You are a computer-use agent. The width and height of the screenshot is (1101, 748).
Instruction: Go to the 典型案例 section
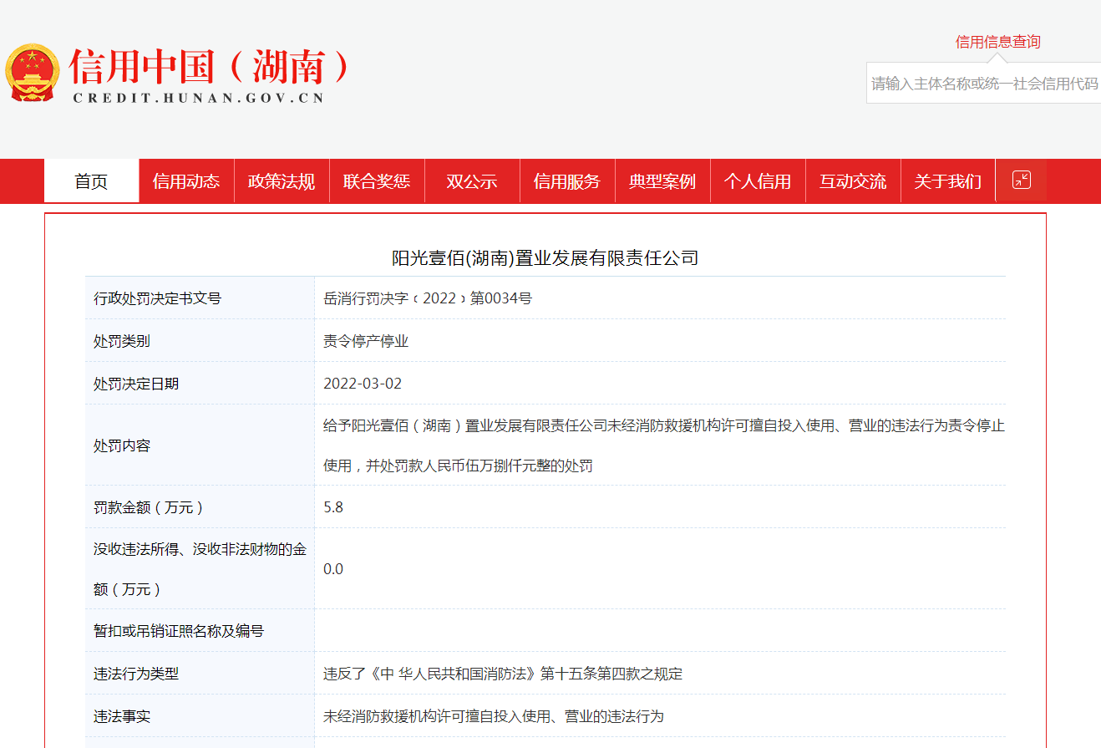[662, 181]
